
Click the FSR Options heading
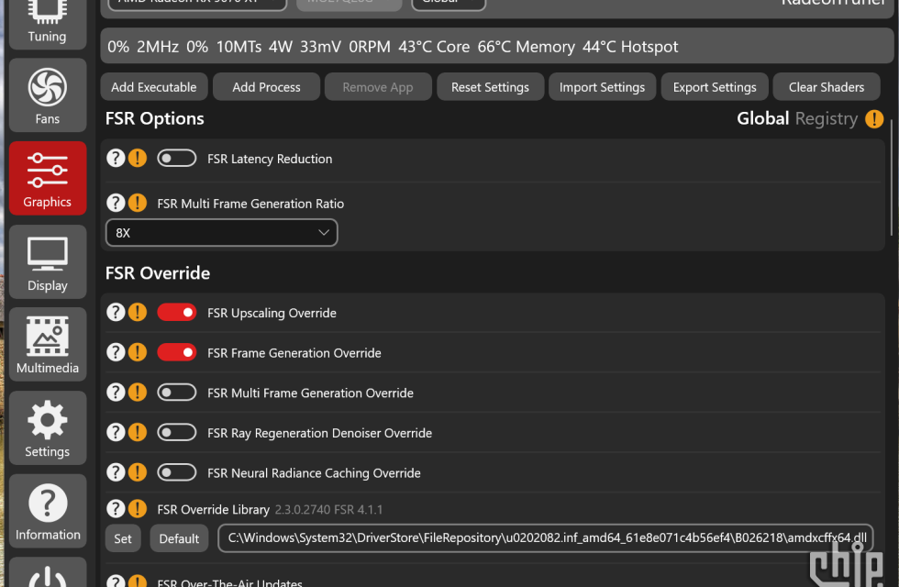pos(155,118)
